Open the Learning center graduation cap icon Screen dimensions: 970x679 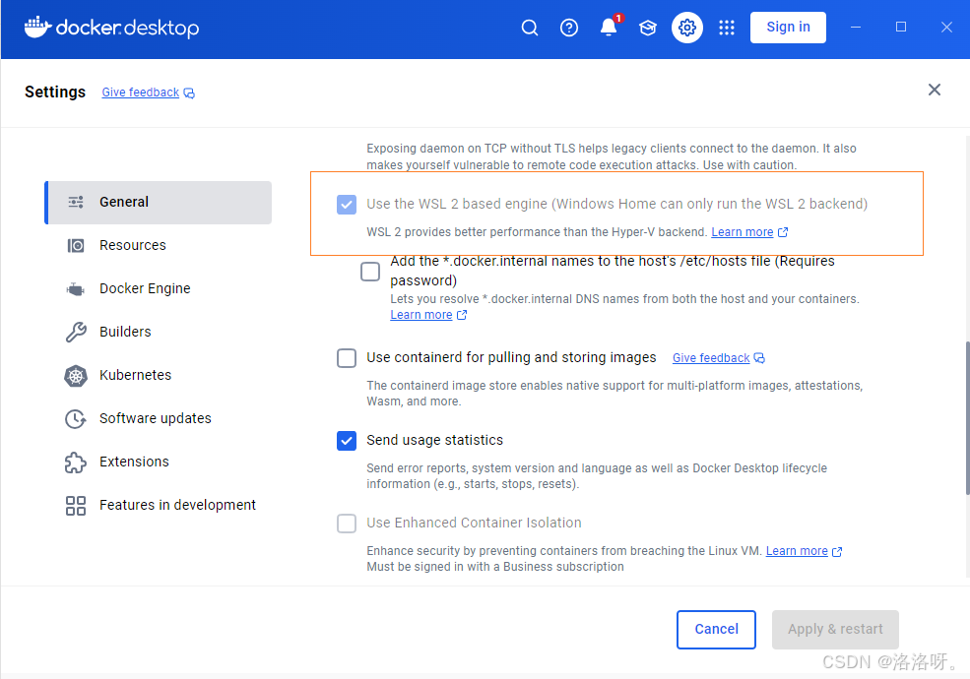(x=648, y=28)
